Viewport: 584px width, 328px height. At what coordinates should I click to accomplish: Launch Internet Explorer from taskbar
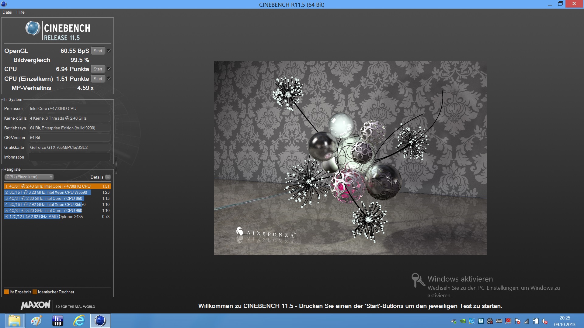(79, 321)
